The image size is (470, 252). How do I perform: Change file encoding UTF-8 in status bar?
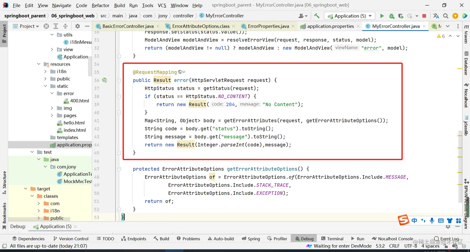click(x=411, y=246)
